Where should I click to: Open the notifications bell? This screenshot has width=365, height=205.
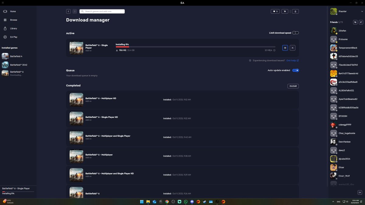click(295, 11)
